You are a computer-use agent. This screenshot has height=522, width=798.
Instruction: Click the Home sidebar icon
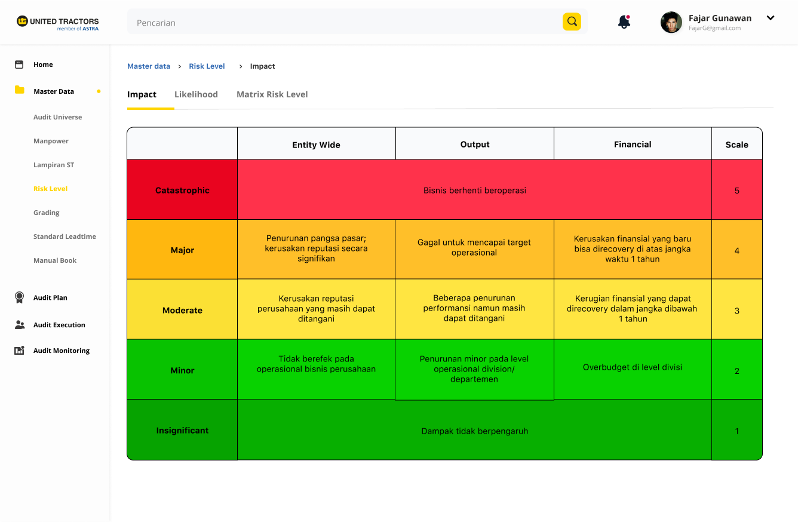tap(19, 65)
